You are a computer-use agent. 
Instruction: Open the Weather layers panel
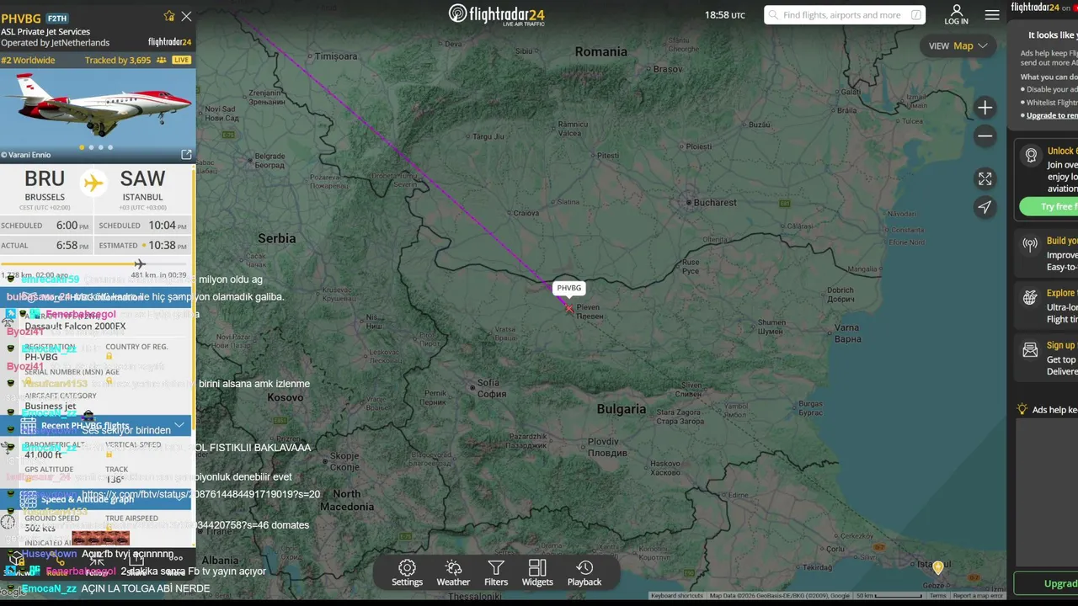[x=453, y=573]
